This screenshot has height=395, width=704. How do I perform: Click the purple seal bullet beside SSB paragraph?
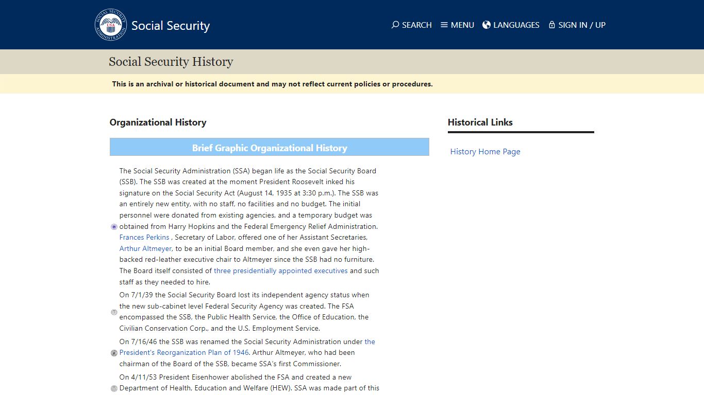pyautogui.click(x=114, y=227)
